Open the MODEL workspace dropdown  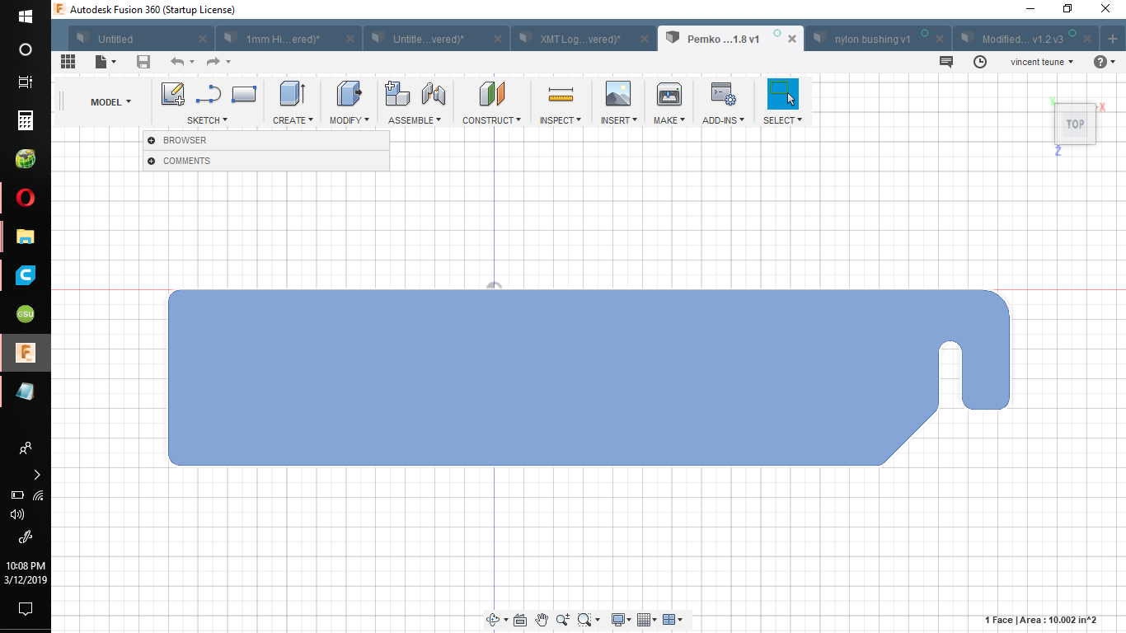110,102
